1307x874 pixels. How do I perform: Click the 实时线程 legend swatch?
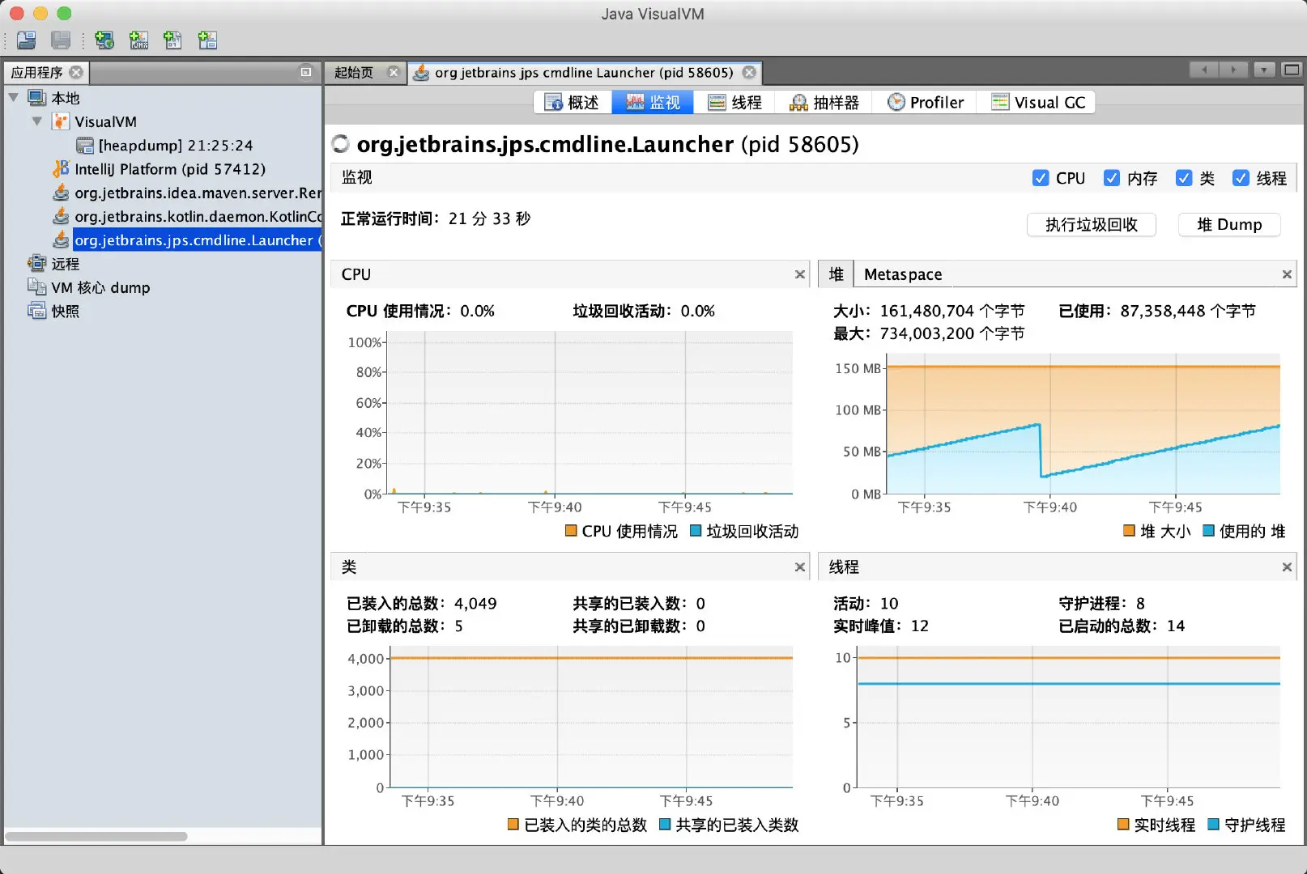pyautogui.click(x=1123, y=825)
